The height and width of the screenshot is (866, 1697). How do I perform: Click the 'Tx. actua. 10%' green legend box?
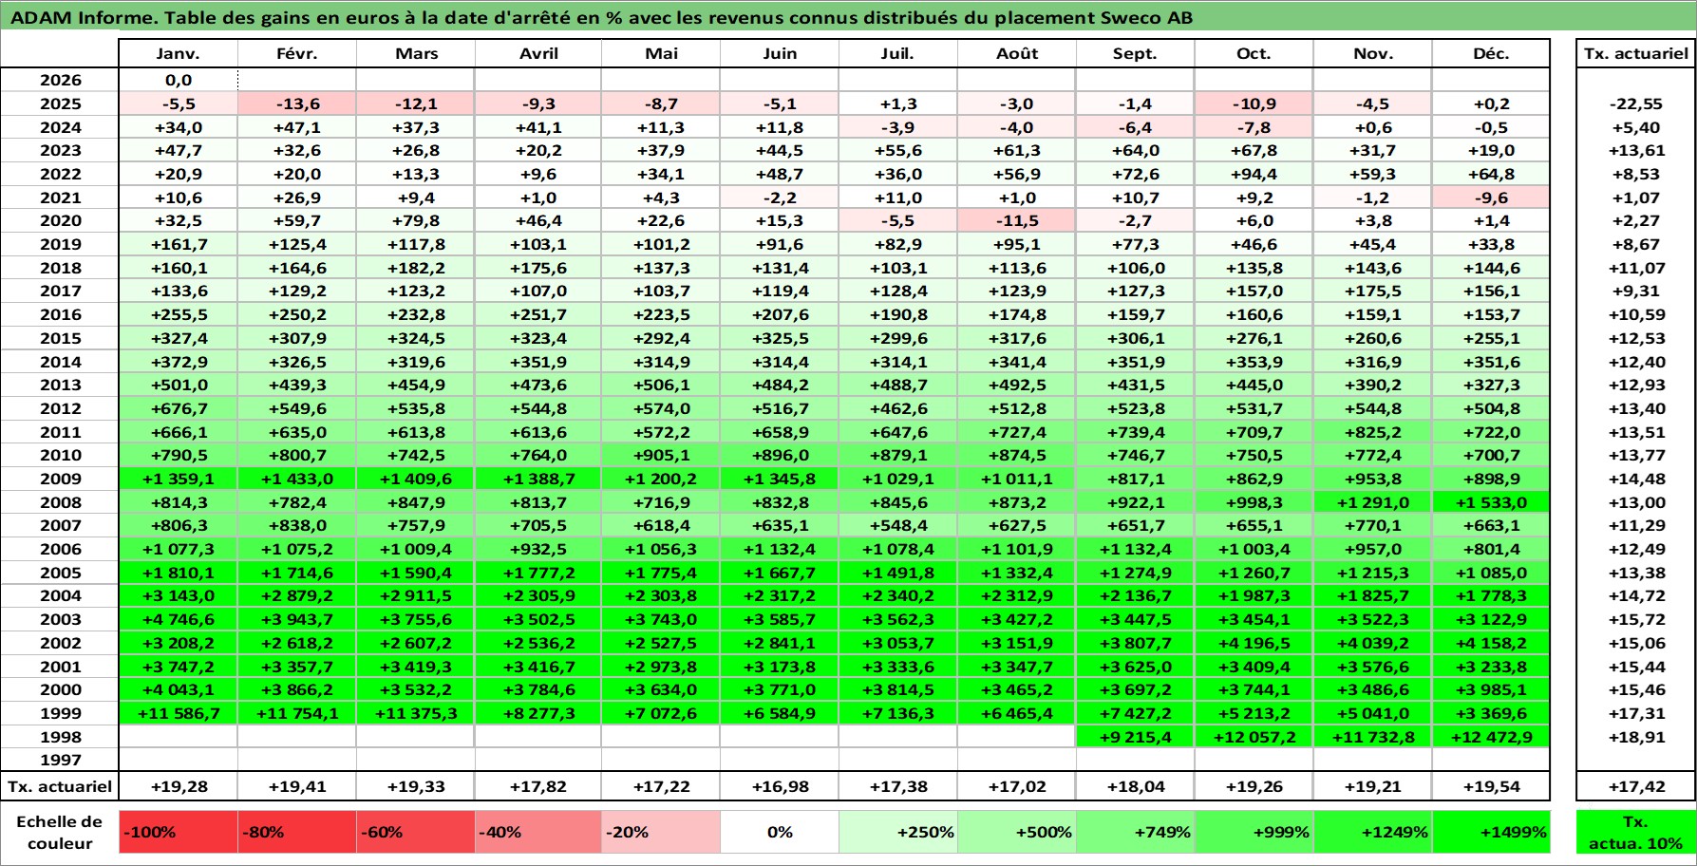1635,832
